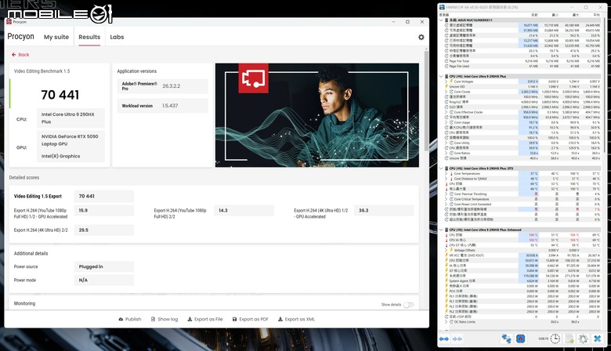Click HWiNFO logging start sheet icon
This screenshot has height=351, width=611.
point(569,338)
